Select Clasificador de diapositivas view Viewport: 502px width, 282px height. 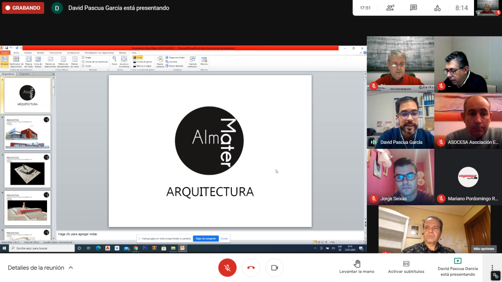click(x=16, y=61)
